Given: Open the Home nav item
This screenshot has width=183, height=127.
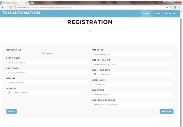Looking at the screenshot, I should coord(146,14).
